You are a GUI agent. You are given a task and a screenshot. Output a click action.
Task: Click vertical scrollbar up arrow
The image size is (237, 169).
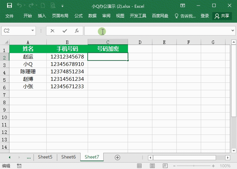[234, 42]
